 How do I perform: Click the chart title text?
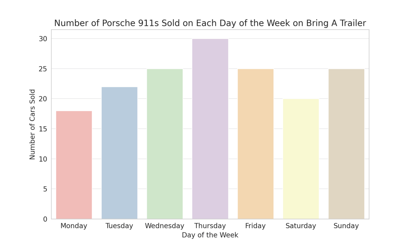(210, 23)
